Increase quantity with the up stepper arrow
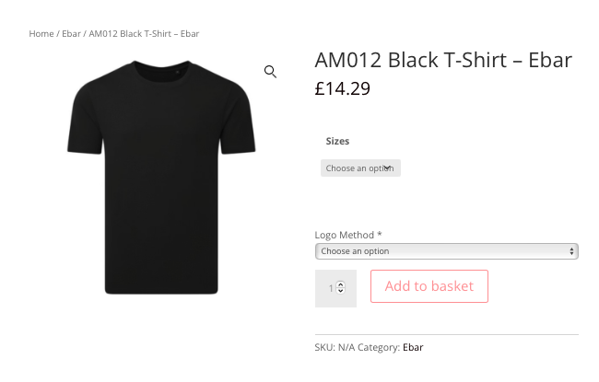This screenshot has width=599, height=382. click(341, 284)
